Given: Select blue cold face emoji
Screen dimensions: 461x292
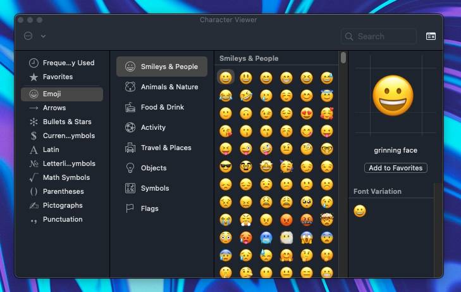Looking at the screenshot, I should (266, 238).
